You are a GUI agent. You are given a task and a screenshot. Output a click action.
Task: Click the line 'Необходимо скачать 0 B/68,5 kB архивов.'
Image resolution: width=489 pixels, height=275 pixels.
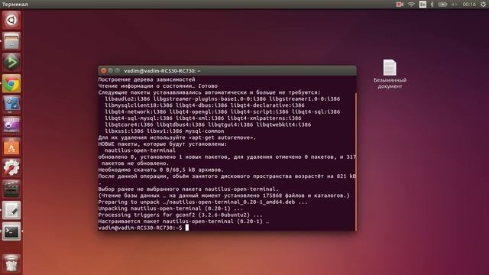click(161, 170)
